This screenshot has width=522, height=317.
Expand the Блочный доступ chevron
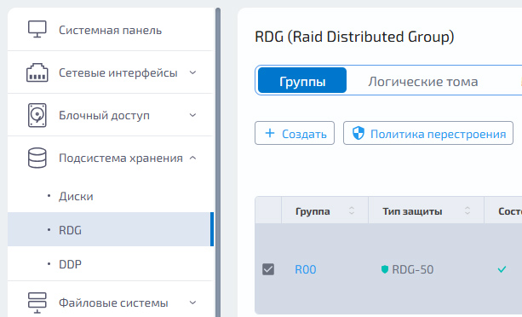pyautogui.click(x=192, y=115)
